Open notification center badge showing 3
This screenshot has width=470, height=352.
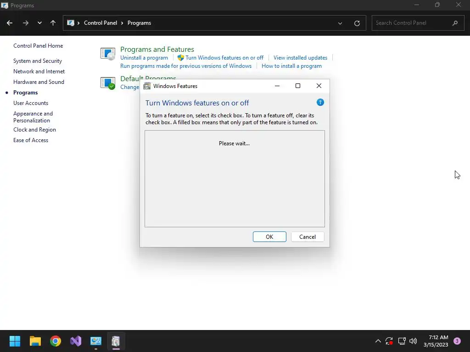(457, 341)
